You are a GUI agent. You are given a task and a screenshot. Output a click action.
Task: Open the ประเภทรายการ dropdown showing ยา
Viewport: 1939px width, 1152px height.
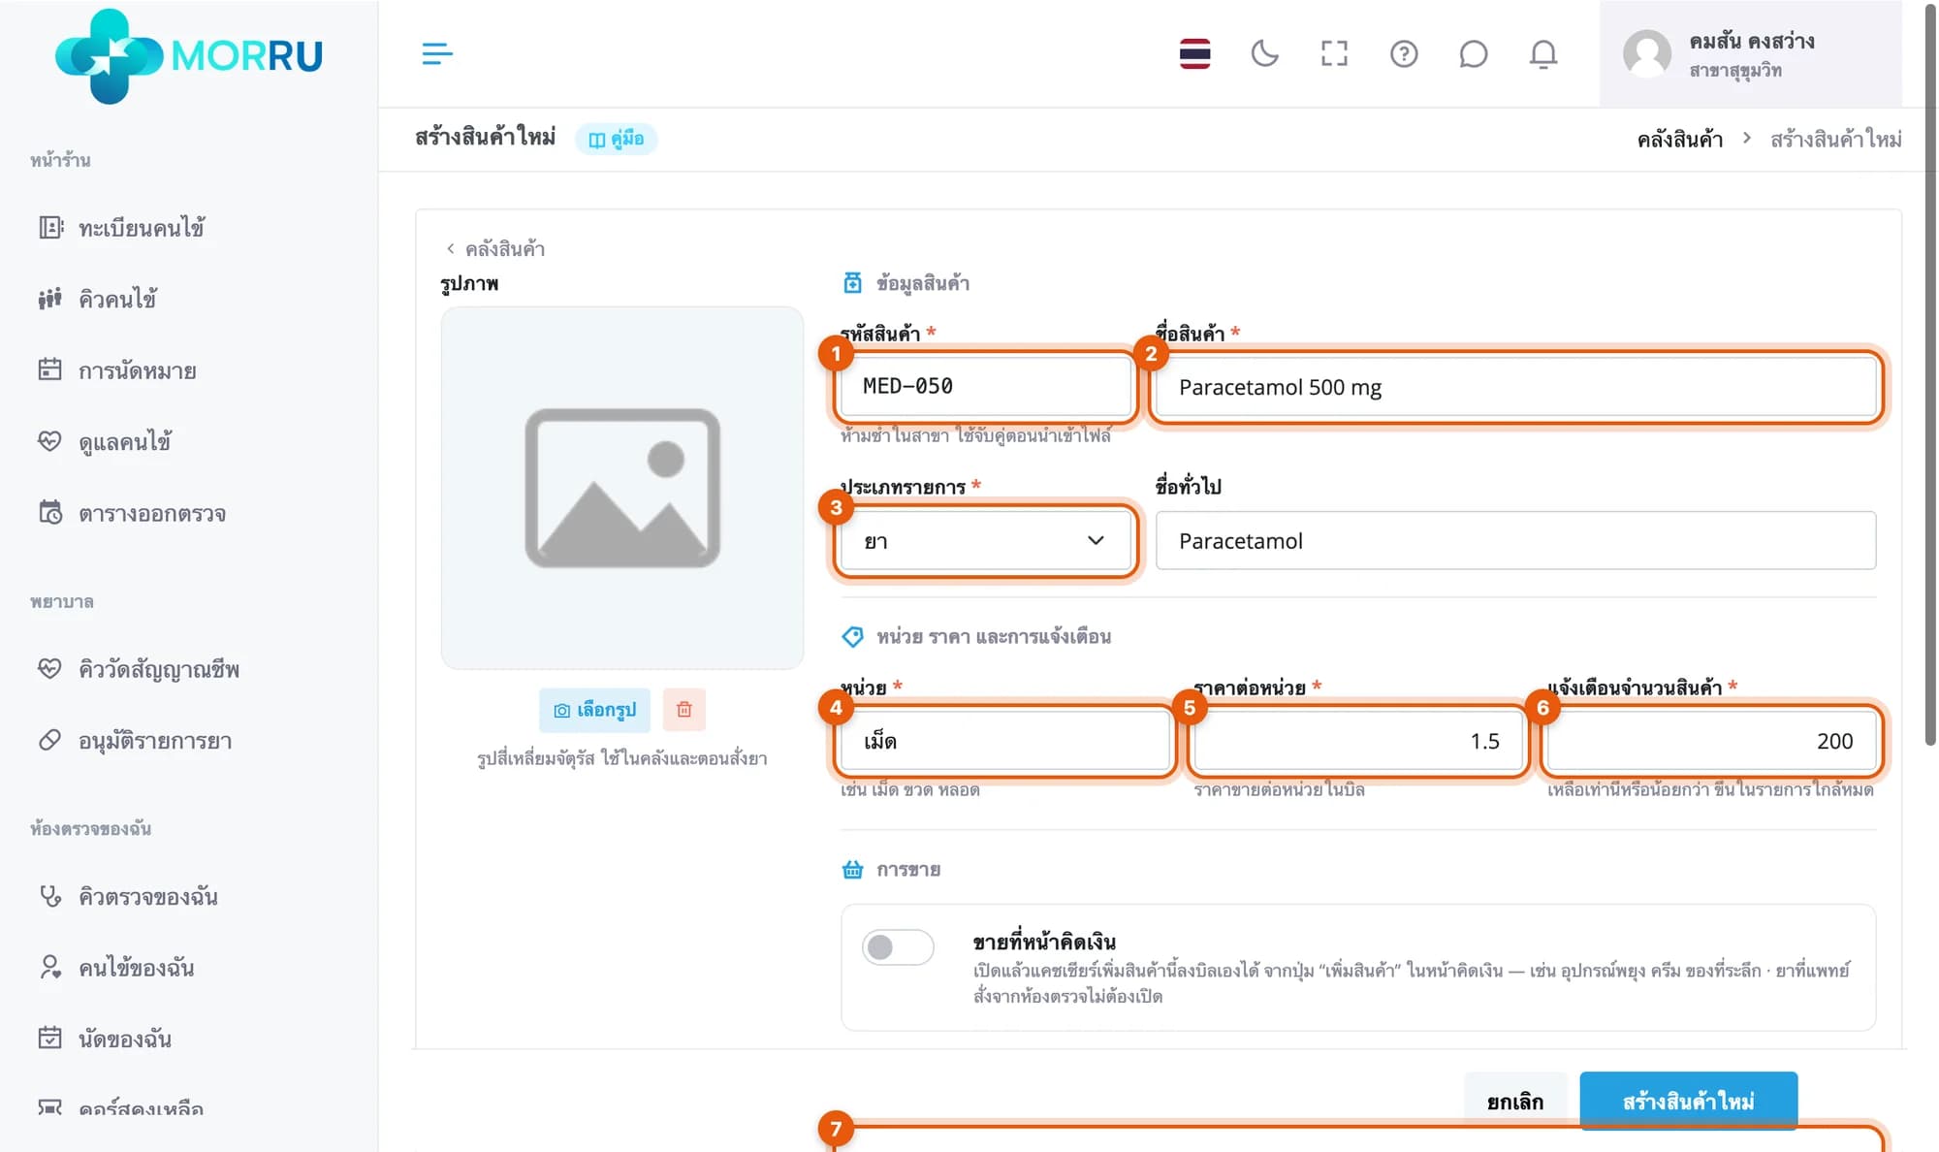coord(985,541)
